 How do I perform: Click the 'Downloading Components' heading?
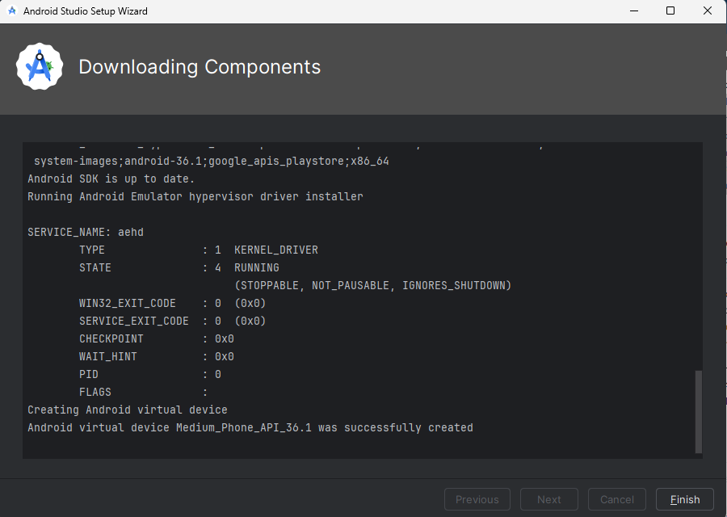click(x=200, y=67)
